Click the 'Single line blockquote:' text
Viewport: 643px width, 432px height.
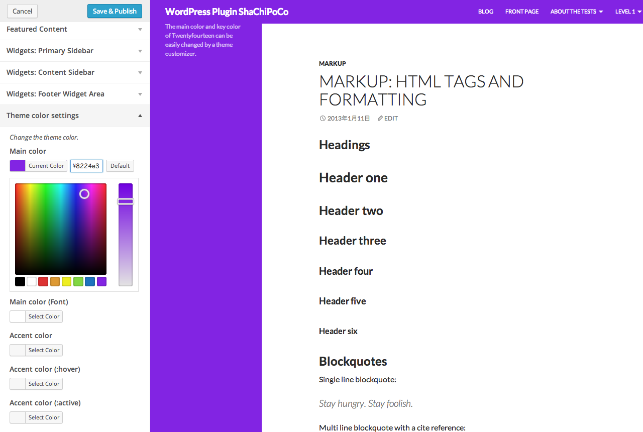pos(358,380)
